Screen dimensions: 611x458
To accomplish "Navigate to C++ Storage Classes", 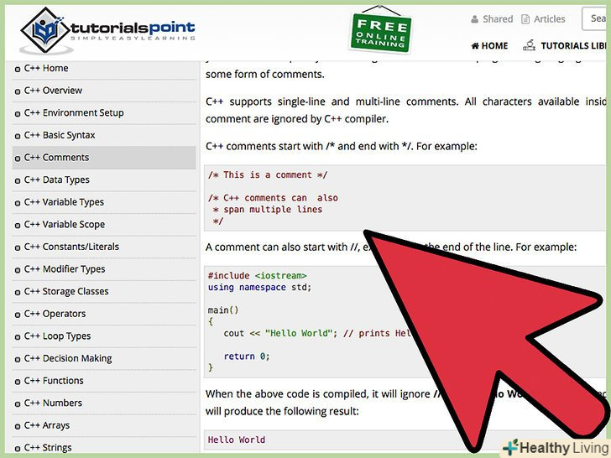I will [66, 291].
